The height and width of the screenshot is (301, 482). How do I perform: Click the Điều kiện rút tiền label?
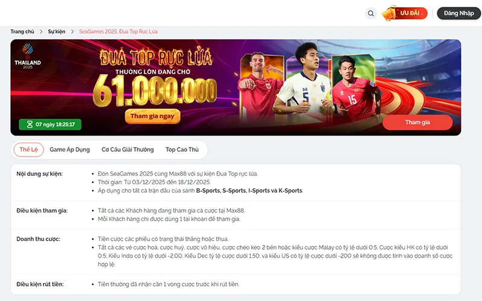[40, 284]
